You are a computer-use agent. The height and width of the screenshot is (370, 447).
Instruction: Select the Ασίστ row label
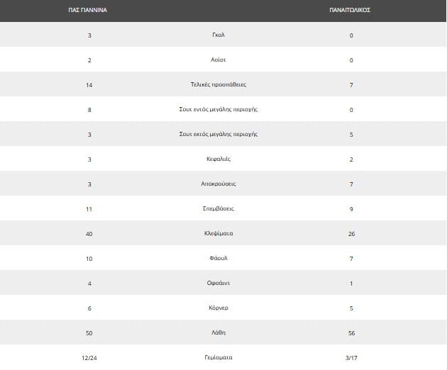point(219,60)
